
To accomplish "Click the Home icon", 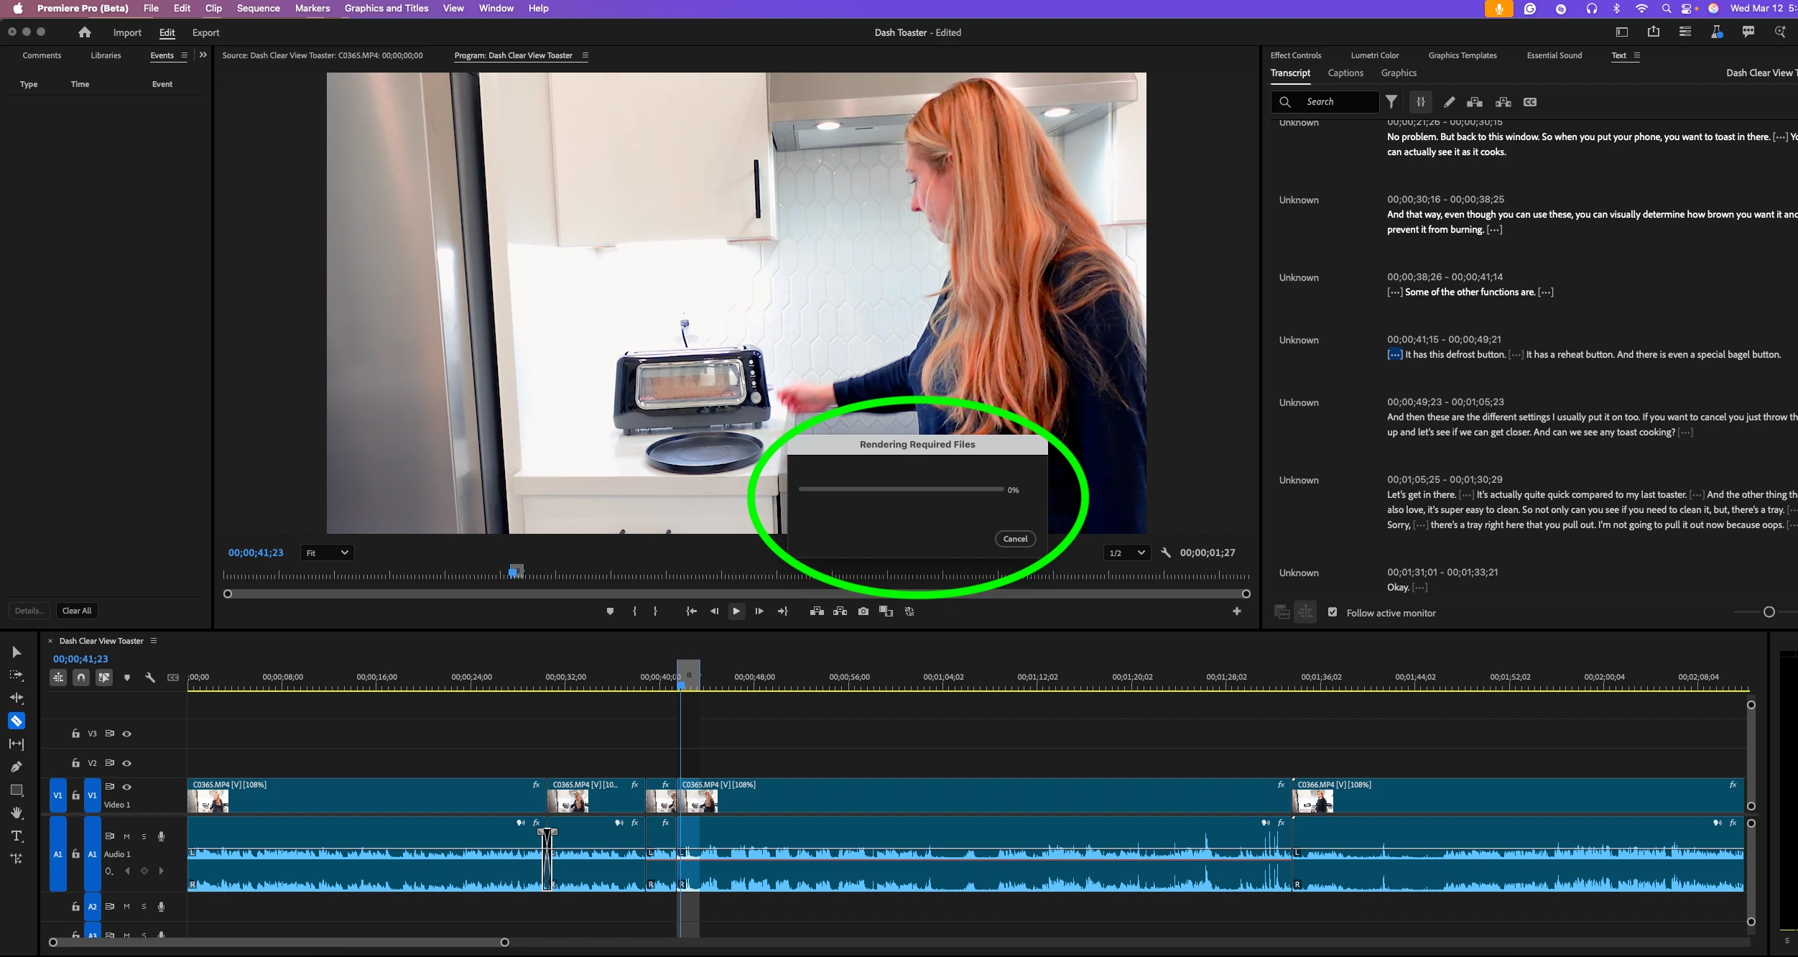I will coord(85,32).
